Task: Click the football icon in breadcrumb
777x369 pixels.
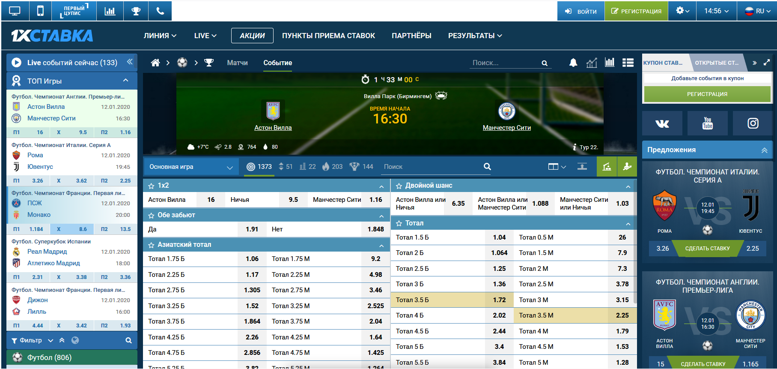Action: coord(182,63)
